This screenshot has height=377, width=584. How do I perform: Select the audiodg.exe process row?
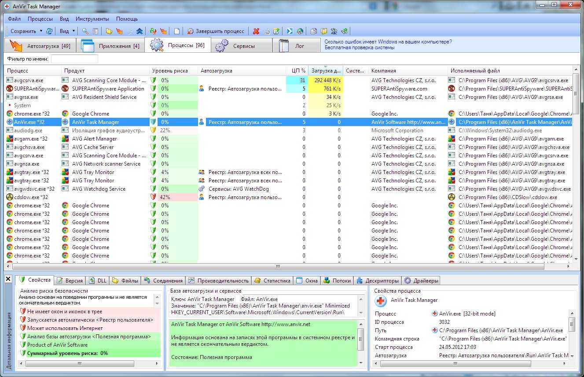(x=289, y=130)
